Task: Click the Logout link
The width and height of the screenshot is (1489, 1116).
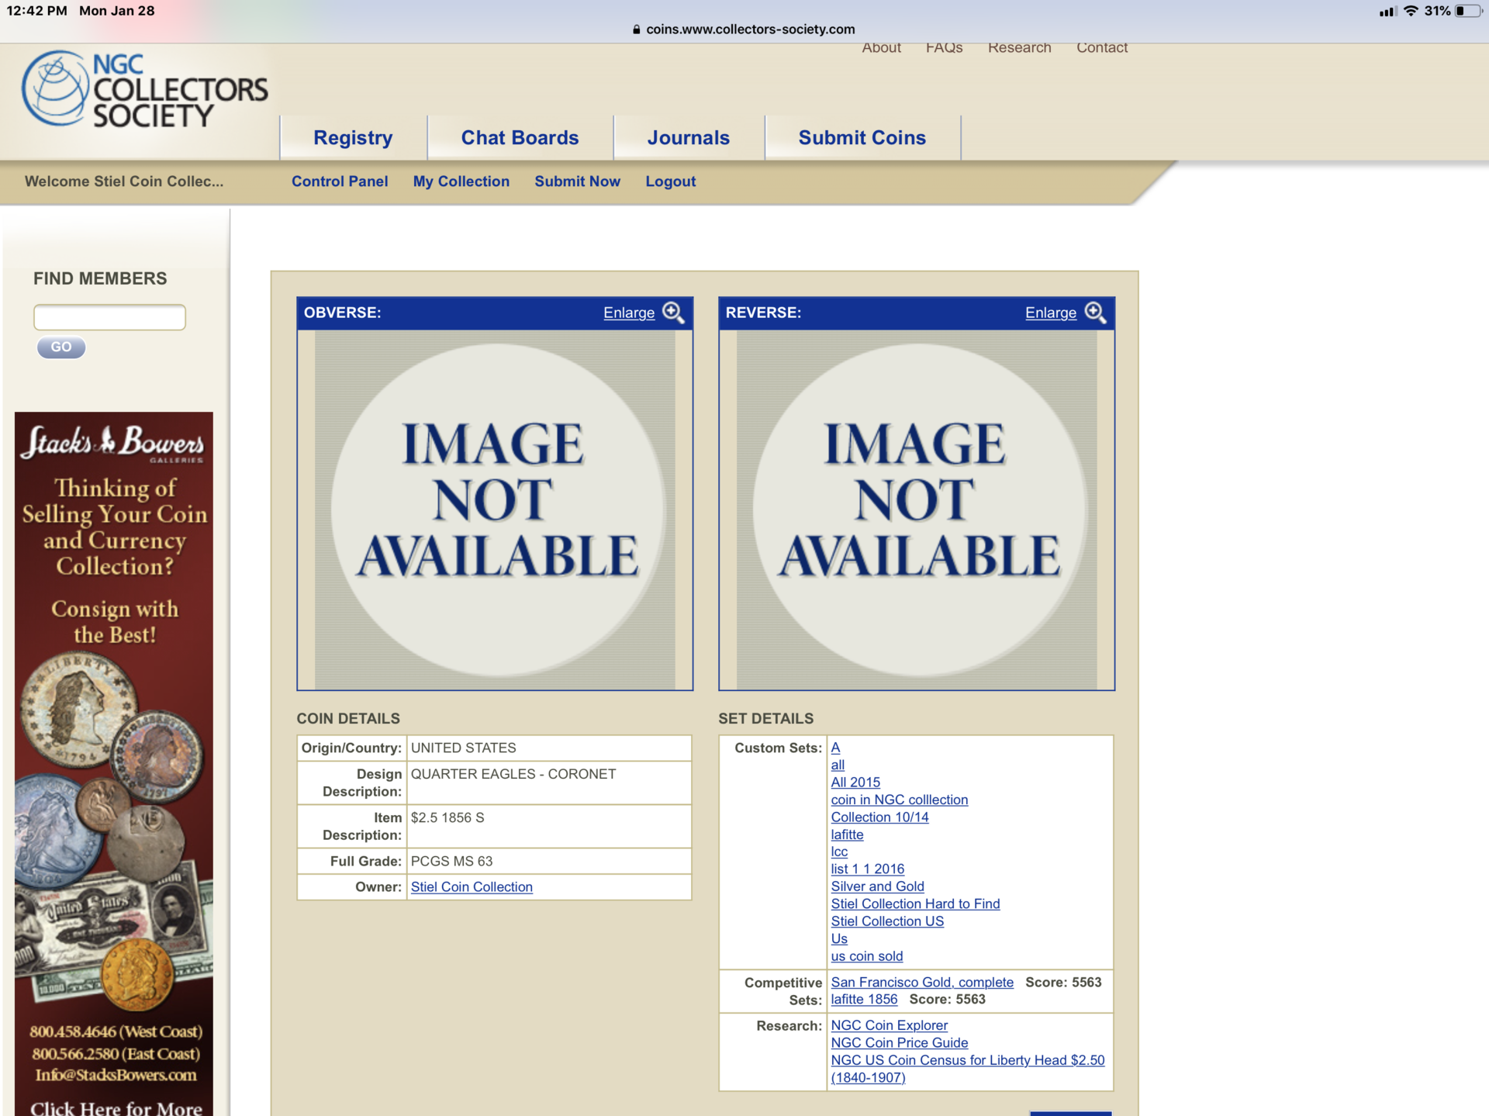Action: tap(670, 181)
